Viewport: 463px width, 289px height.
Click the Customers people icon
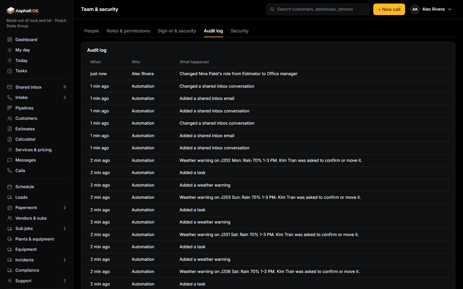click(x=10, y=118)
